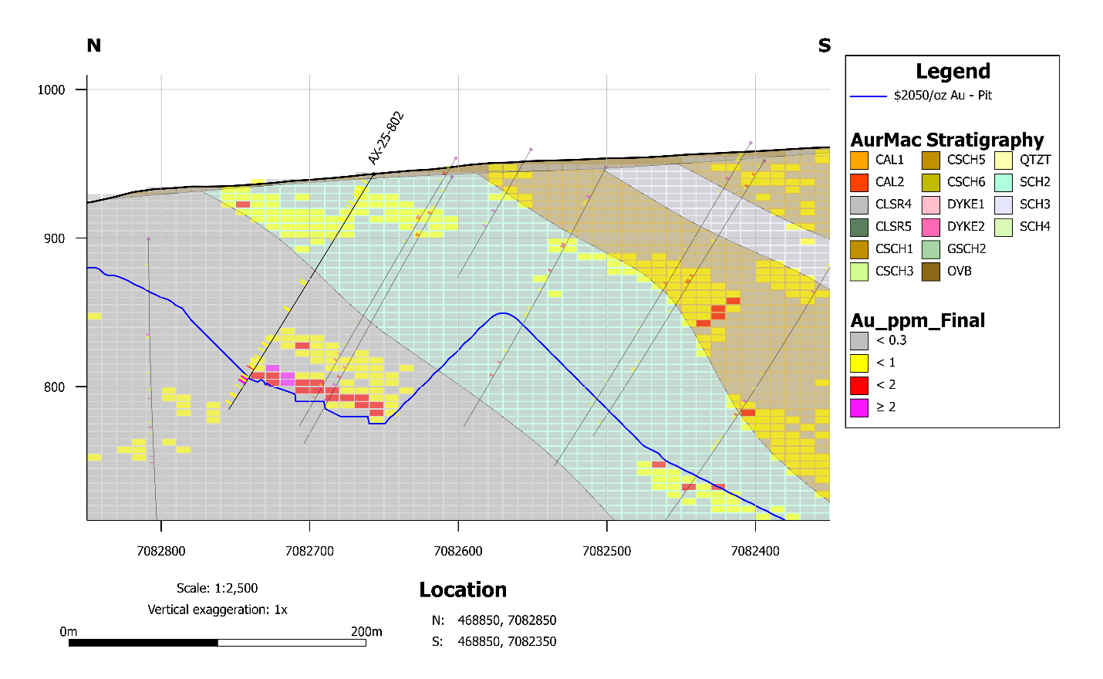This screenshot has height=679, width=1103.
Task: Click the Legend title heading
Action: click(x=953, y=72)
